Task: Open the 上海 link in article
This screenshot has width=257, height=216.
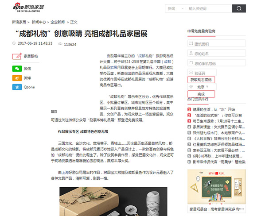Action: 65,173
